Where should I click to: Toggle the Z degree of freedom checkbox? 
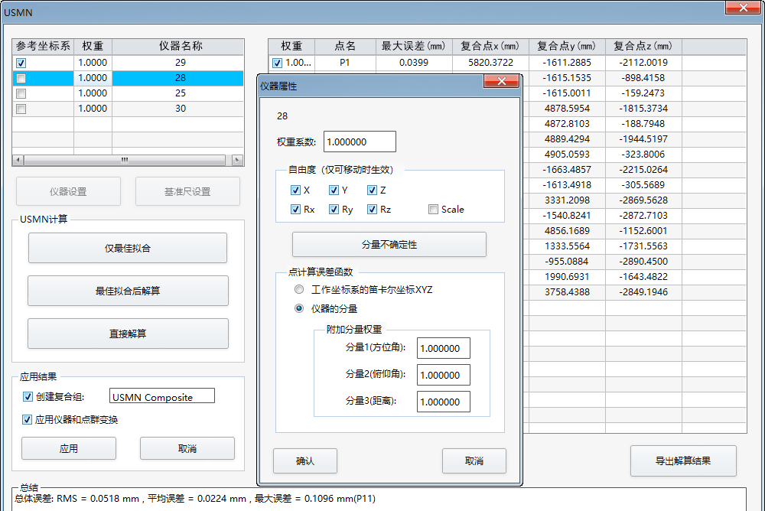pyautogui.click(x=373, y=190)
